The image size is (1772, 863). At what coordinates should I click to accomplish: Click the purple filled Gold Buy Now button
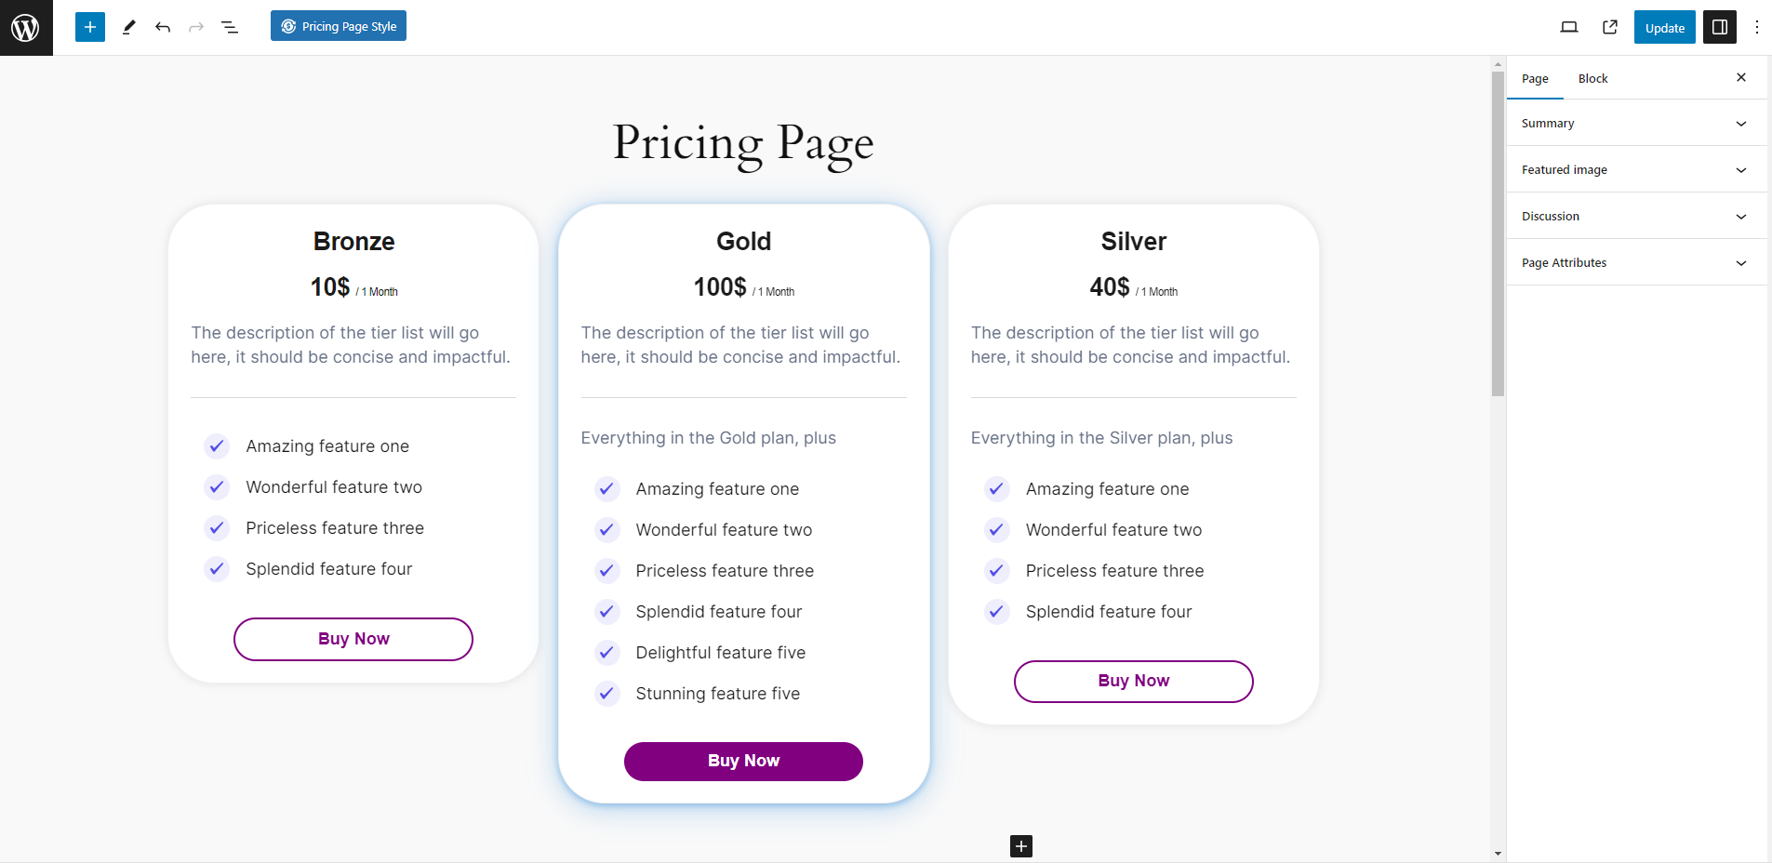point(743,761)
